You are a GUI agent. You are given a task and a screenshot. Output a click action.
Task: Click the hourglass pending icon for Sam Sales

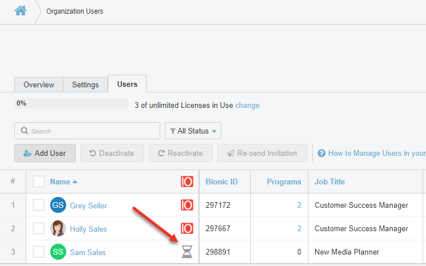point(186,252)
